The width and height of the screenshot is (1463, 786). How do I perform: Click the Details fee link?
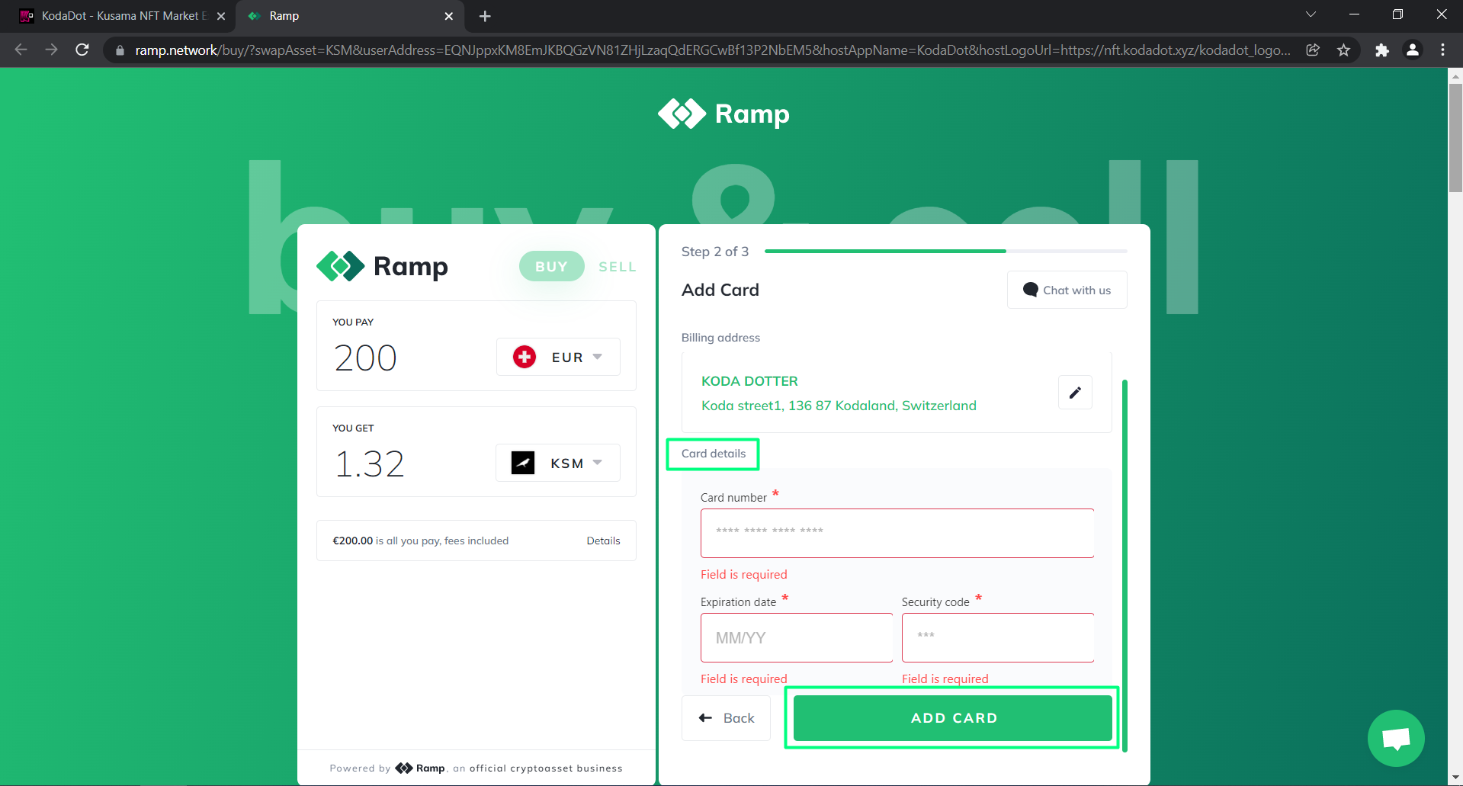[x=603, y=541]
